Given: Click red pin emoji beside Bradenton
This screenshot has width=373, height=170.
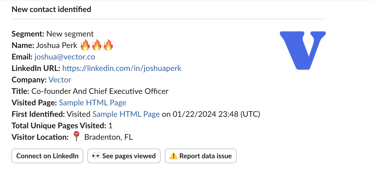Looking at the screenshot, I should tap(76, 136).
